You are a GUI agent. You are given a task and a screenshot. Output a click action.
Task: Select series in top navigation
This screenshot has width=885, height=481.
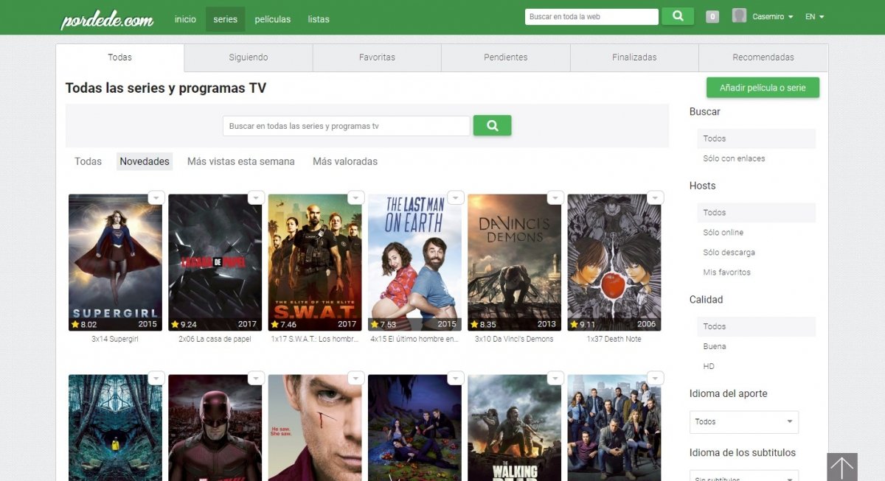(x=225, y=19)
